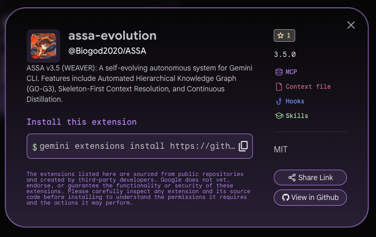Click the Context file document icon
Viewport: 376px width, 237px height.
tap(279, 87)
